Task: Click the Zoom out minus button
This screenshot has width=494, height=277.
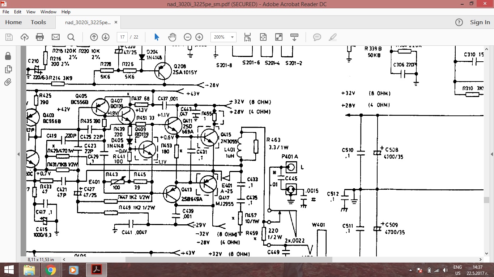Action: pyautogui.click(x=187, y=37)
